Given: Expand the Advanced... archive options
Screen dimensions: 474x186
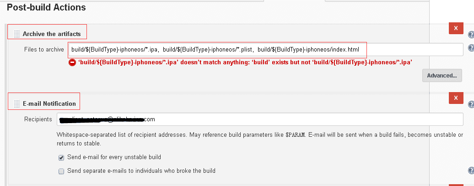Looking at the screenshot, I should pos(442,76).
